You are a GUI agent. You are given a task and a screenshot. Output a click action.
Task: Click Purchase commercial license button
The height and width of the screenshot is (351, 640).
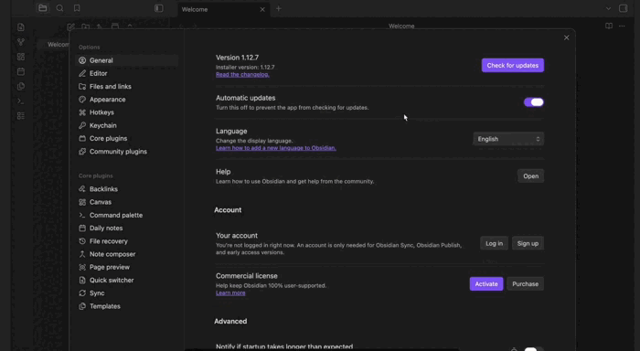[526, 283]
